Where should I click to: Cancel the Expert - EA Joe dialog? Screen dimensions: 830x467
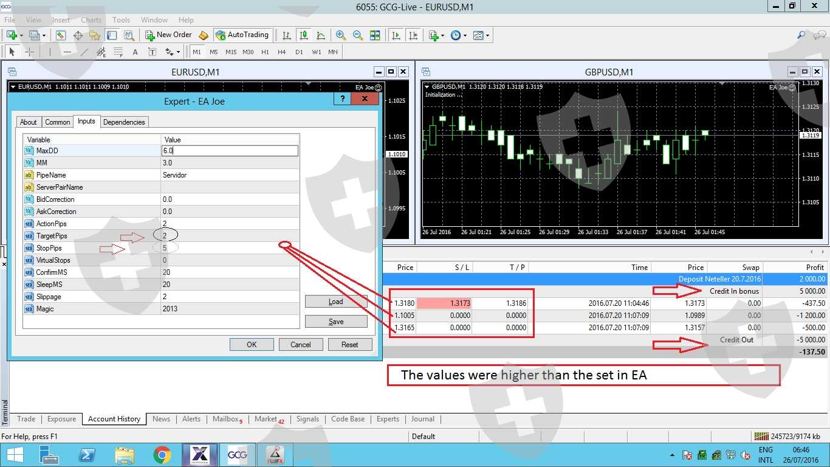click(301, 344)
